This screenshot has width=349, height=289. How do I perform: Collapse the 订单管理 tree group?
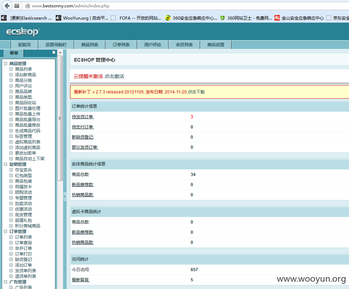(6, 231)
